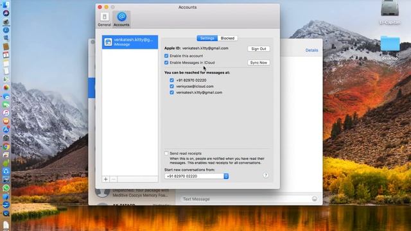Screen dimensions: 411x231
Task: Open the help question mark button
Action: pos(265,175)
